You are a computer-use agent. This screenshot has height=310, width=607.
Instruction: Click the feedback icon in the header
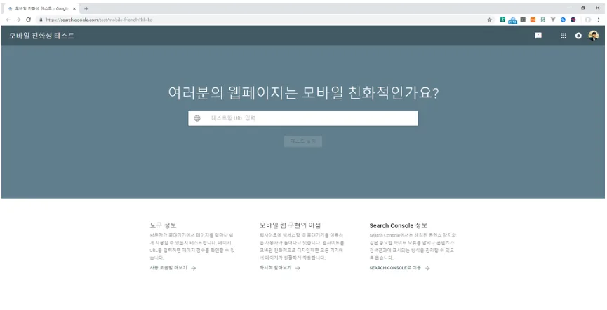[x=538, y=36]
